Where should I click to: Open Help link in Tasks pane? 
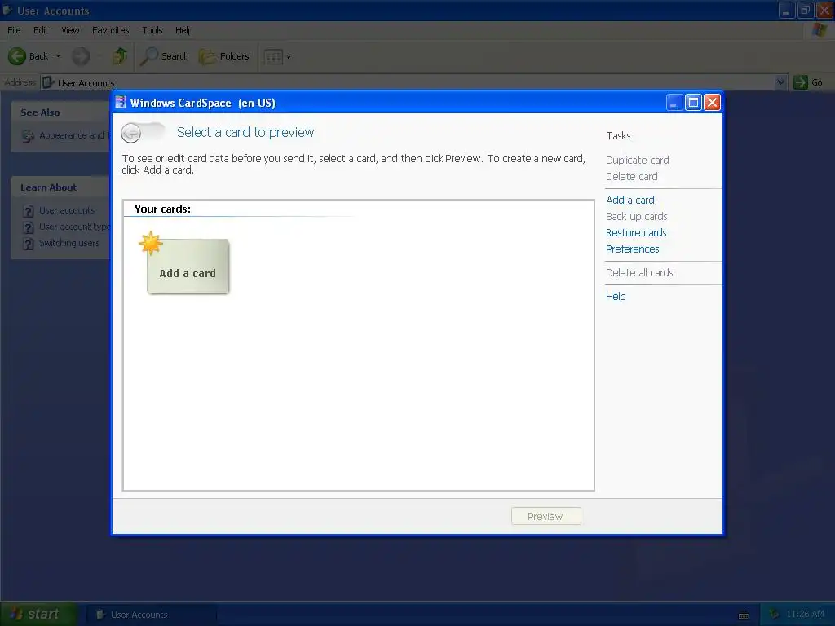[616, 297]
